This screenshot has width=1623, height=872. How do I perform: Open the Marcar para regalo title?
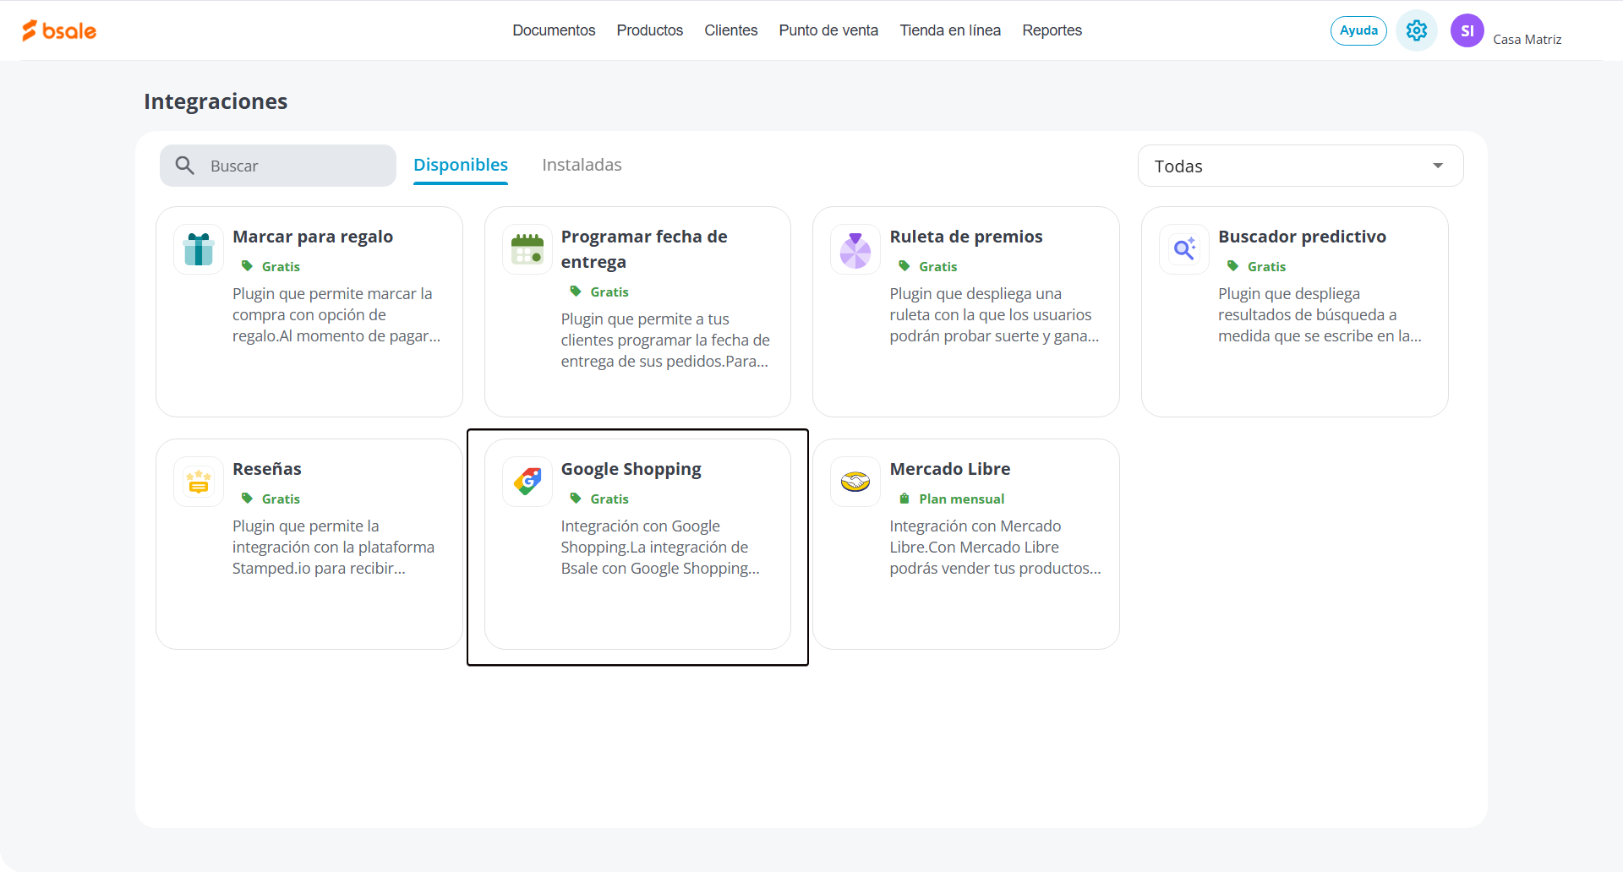[313, 237]
